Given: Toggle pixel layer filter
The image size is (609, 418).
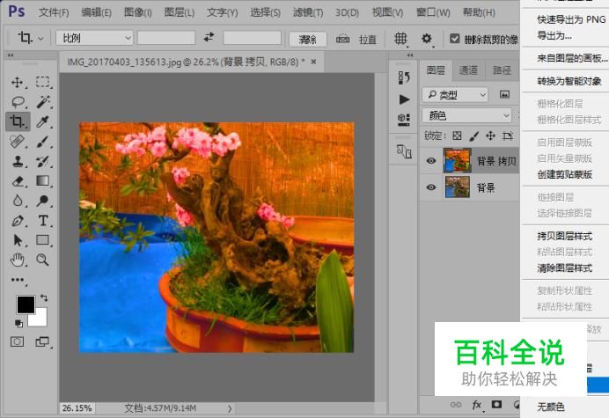Looking at the screenshot, I should coord(504,94).
